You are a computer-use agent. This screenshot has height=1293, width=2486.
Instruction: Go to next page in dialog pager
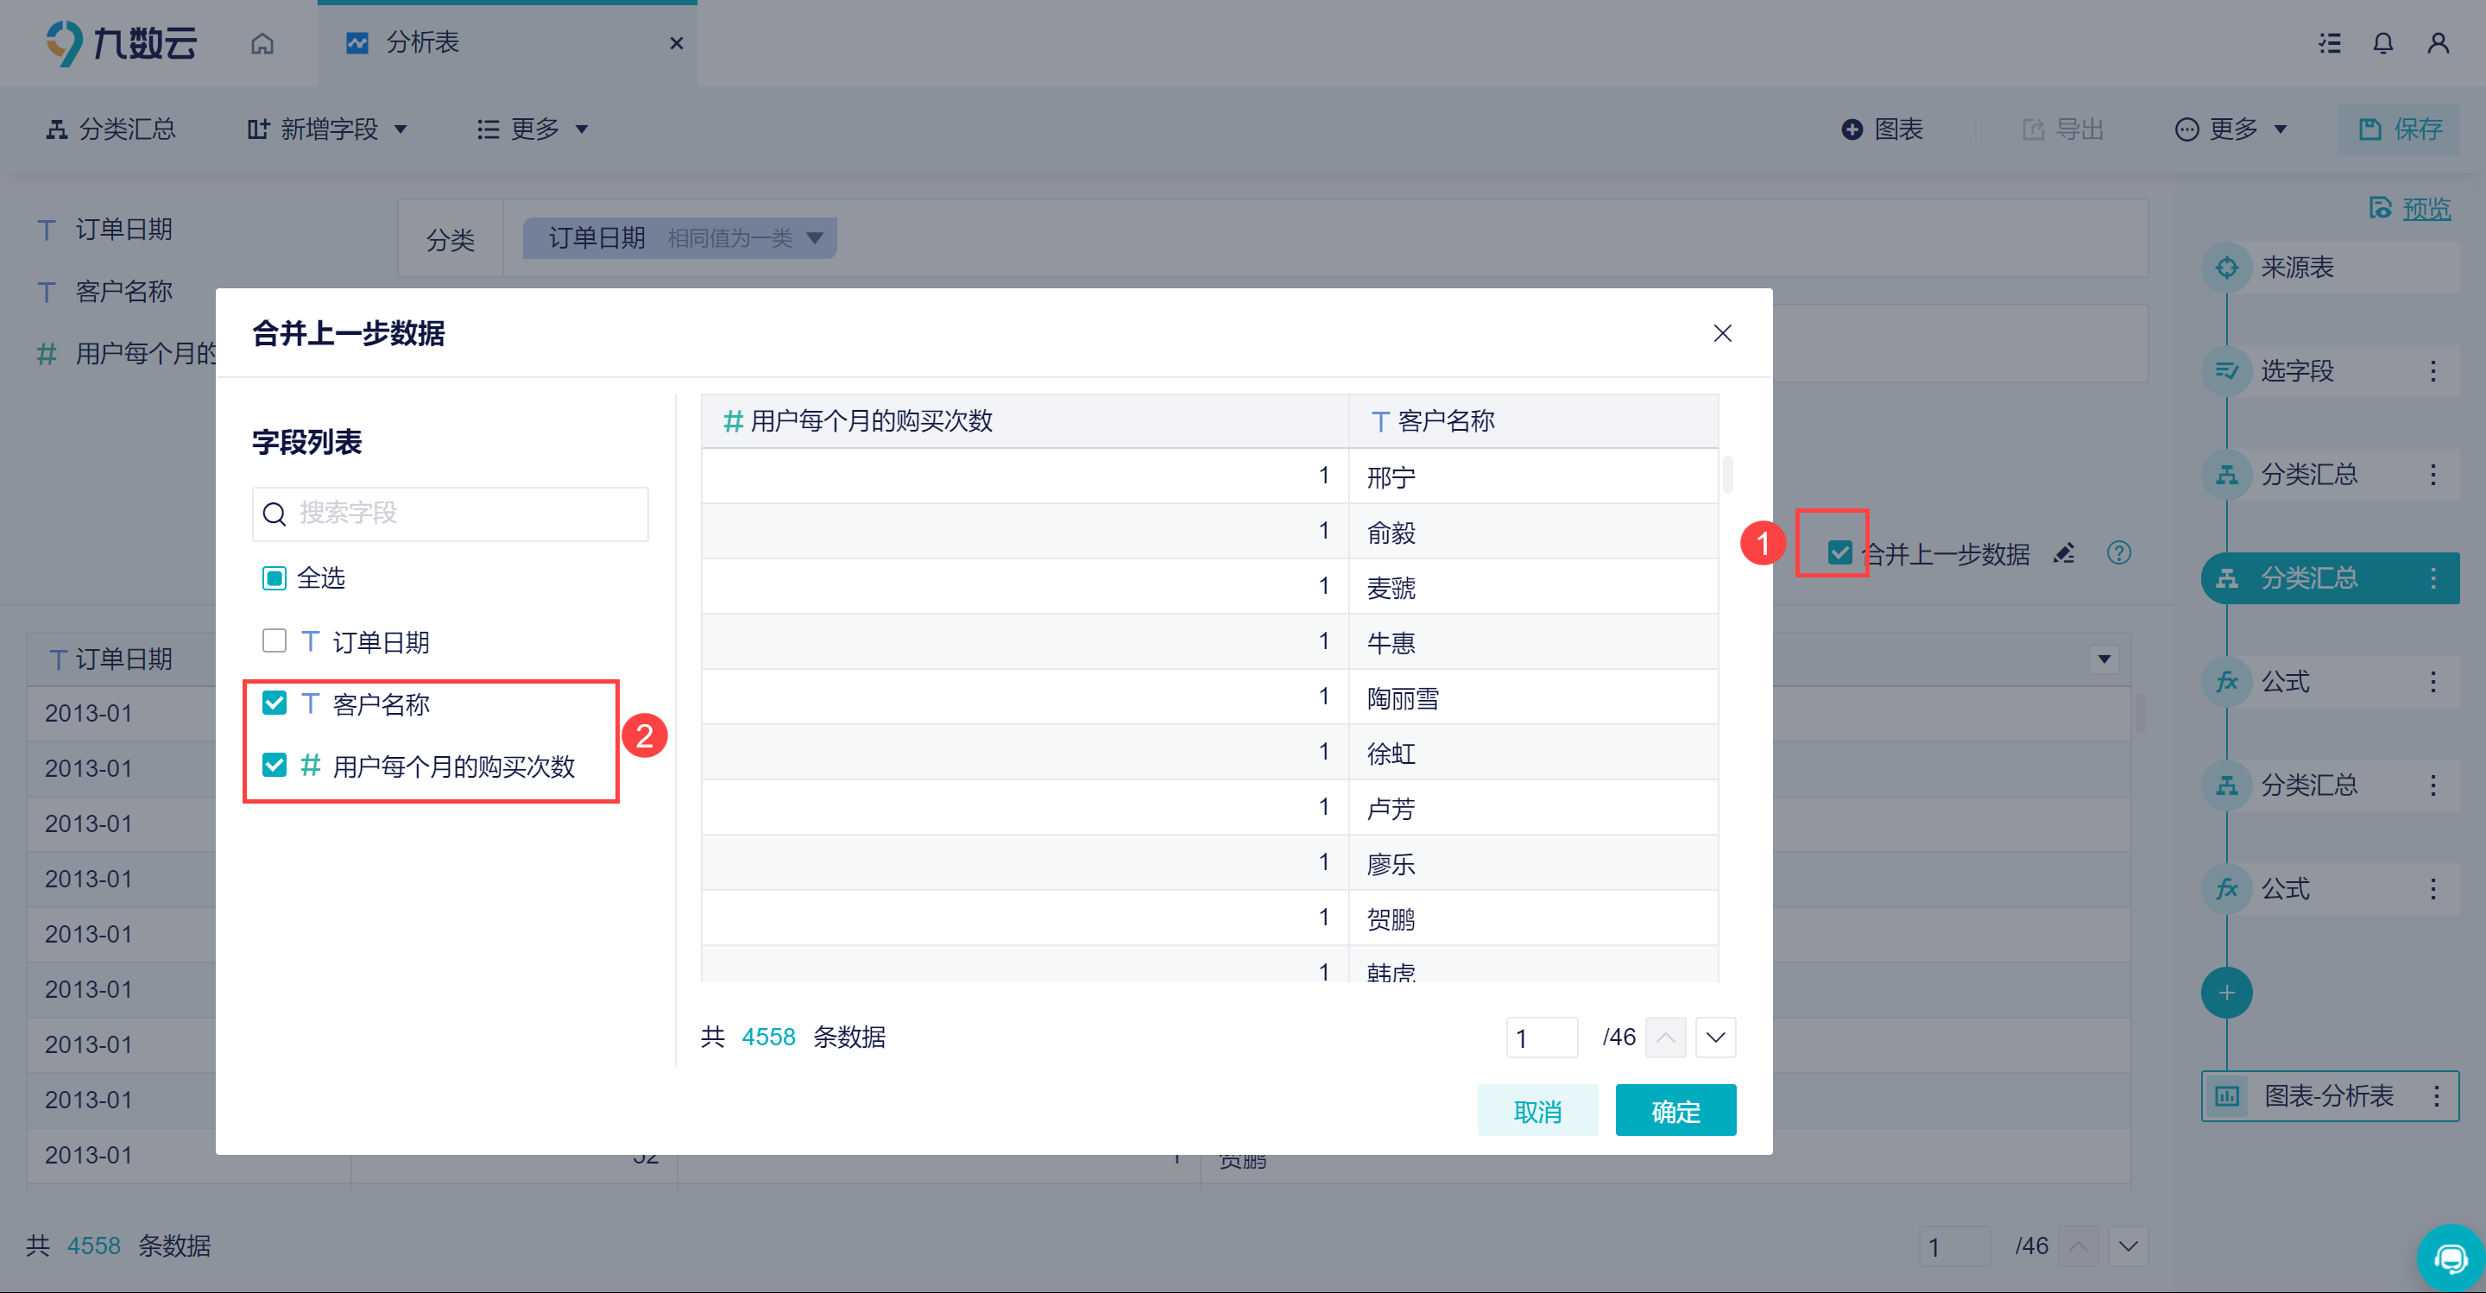click(x=1715, y=1038)
